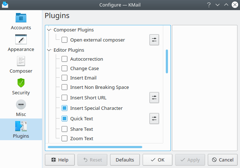Screen dimensions: 240x168
Task: Go to the Composer settings section
Action: 21,65
